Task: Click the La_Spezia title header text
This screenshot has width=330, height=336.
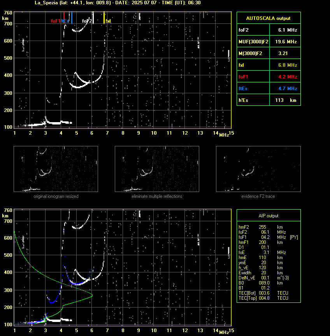Action: 118,3
